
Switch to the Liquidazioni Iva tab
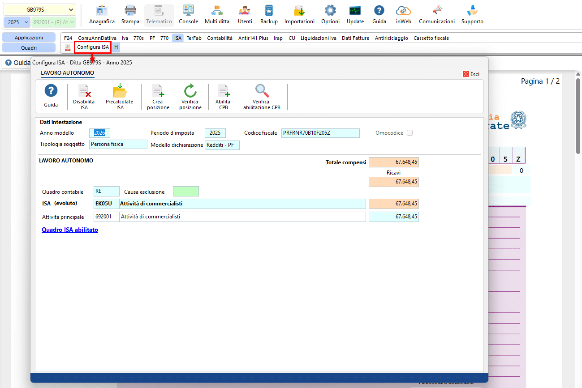319,38
